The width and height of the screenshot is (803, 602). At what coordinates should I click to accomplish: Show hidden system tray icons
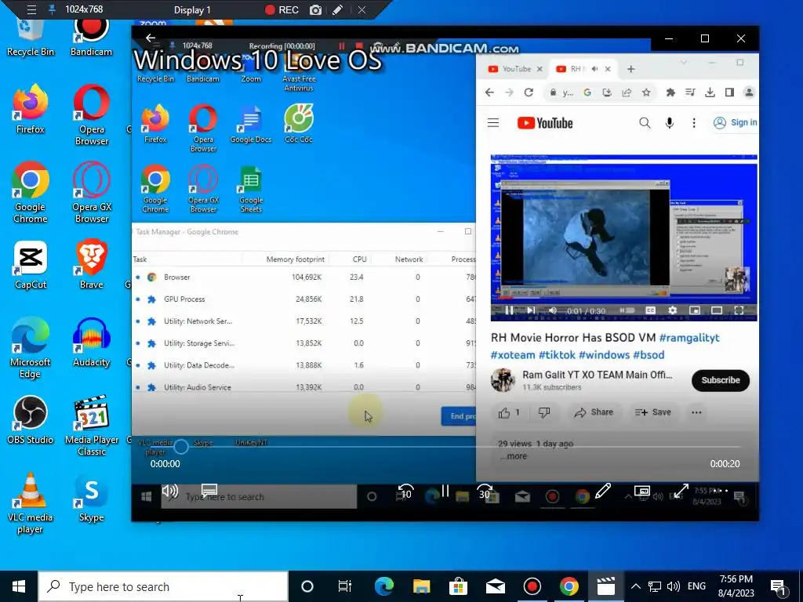click(635, 586)
